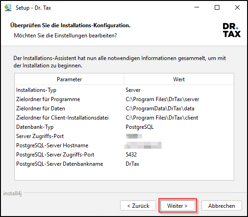Select the Zielordner für Daten row
This screenshot has width=248, height=217.
tap(124, 108)
